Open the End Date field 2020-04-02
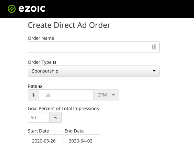Viewport: 194px width, 150px height. tap(82, 141)
